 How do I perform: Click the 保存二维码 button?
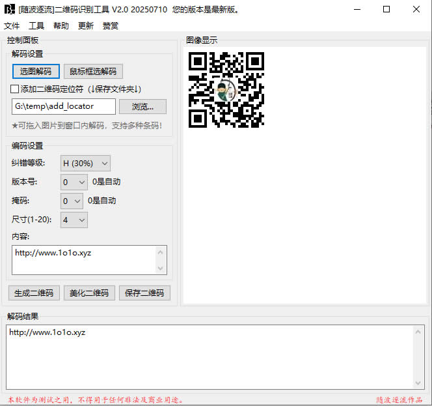point(144,293)
